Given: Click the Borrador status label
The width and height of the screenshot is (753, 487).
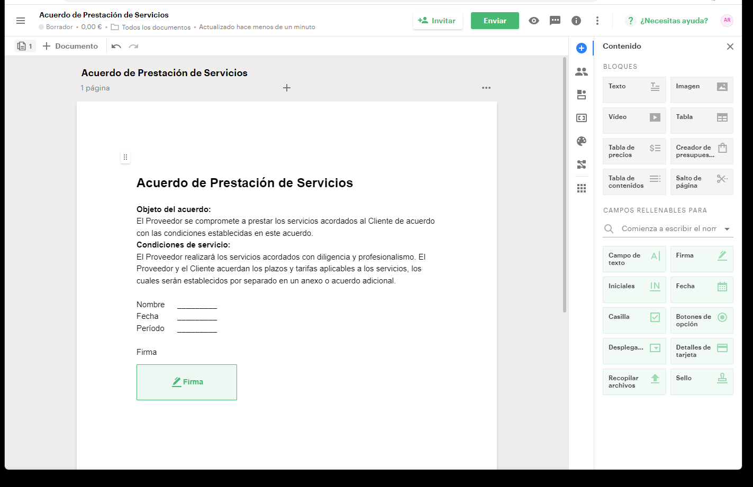Looking at the screenshot, I should 59,27.
